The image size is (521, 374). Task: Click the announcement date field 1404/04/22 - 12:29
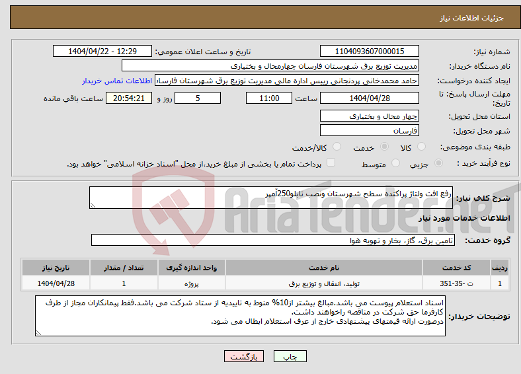pos(102,51)
